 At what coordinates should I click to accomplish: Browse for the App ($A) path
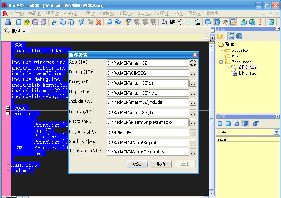(193, 63)
